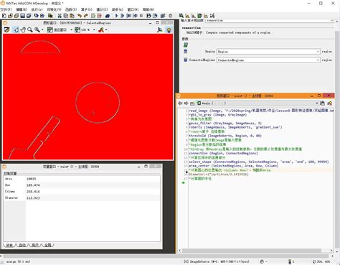Open the 执行 menu

(x=37, y=9)
